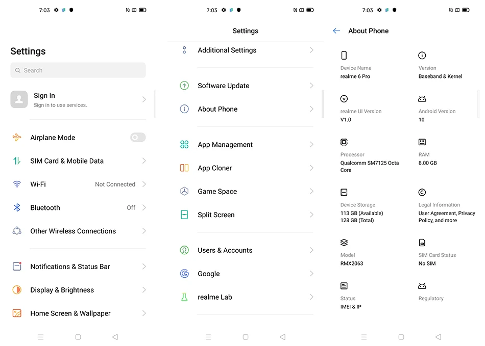The height and width of the screenshot is (346, 485).
Task: Open Display & Brightness settings
Action: pyautogui.click(x=79, y=290)
